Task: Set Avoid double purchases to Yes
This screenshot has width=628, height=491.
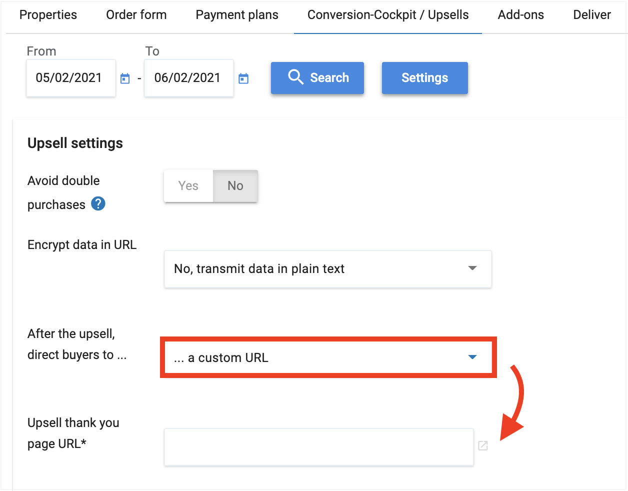Action: click(x=188, y=186)
